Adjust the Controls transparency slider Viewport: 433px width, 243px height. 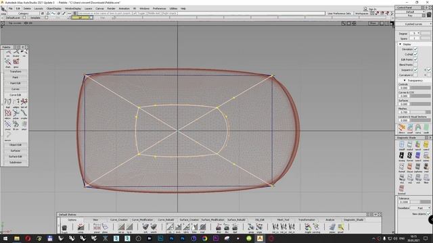coord(419,88)
